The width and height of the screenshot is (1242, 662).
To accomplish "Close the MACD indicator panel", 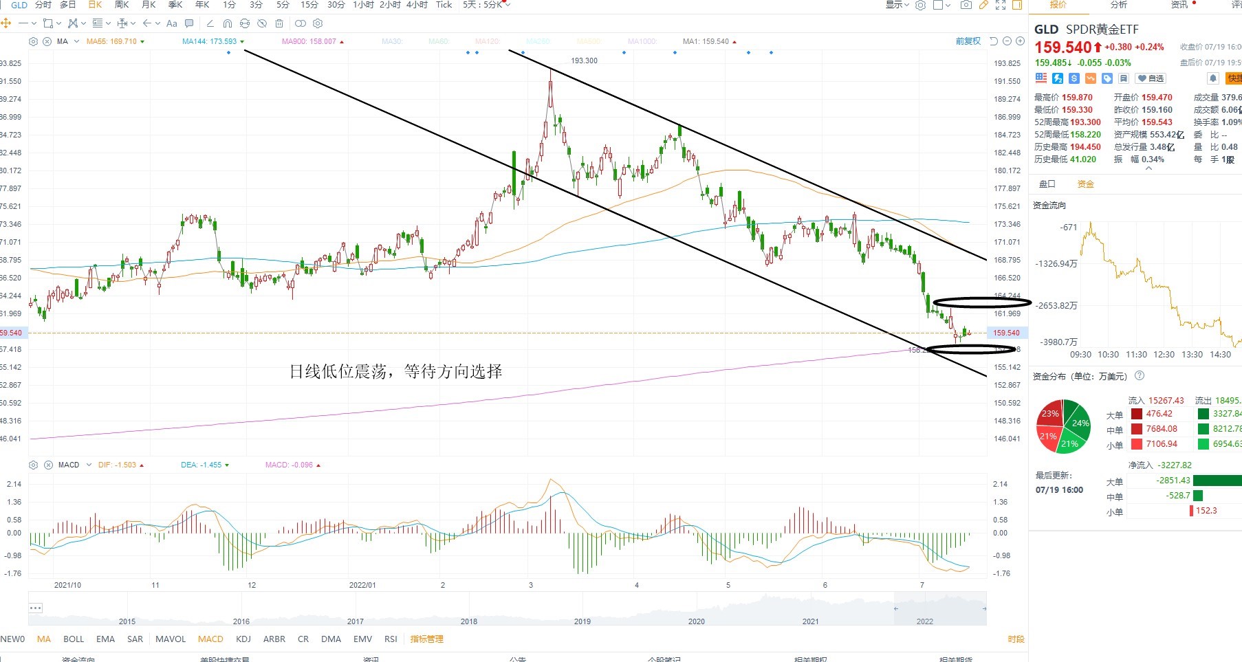I will click(48, 465).
